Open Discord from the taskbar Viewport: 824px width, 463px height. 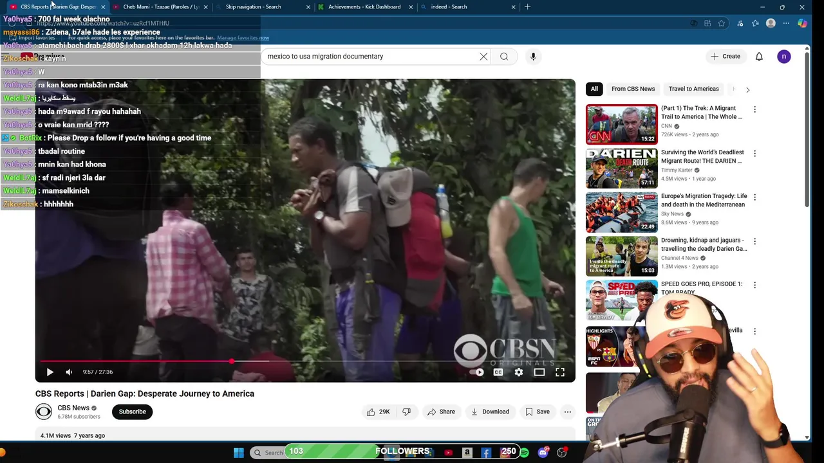click(543, 453)
